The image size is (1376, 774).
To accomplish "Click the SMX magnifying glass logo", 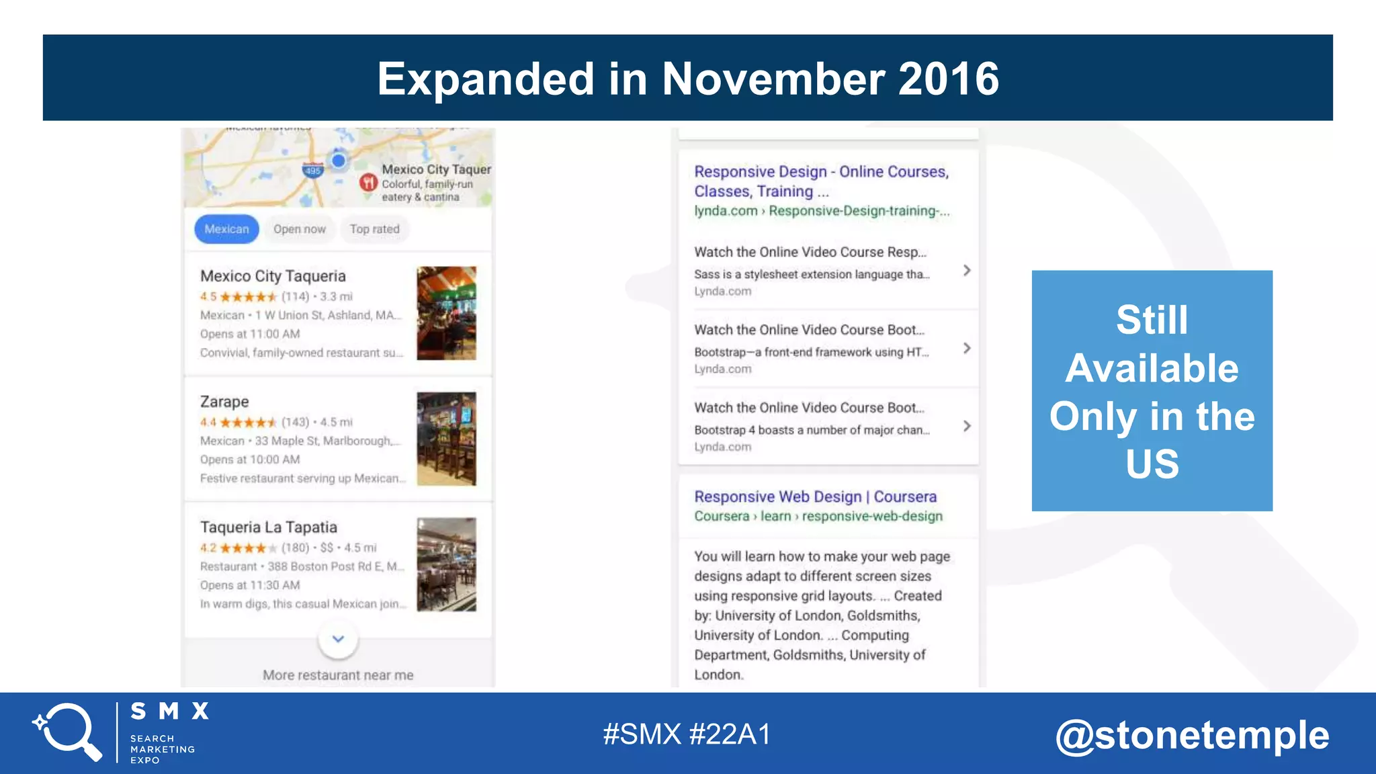I will click(68, 732).
